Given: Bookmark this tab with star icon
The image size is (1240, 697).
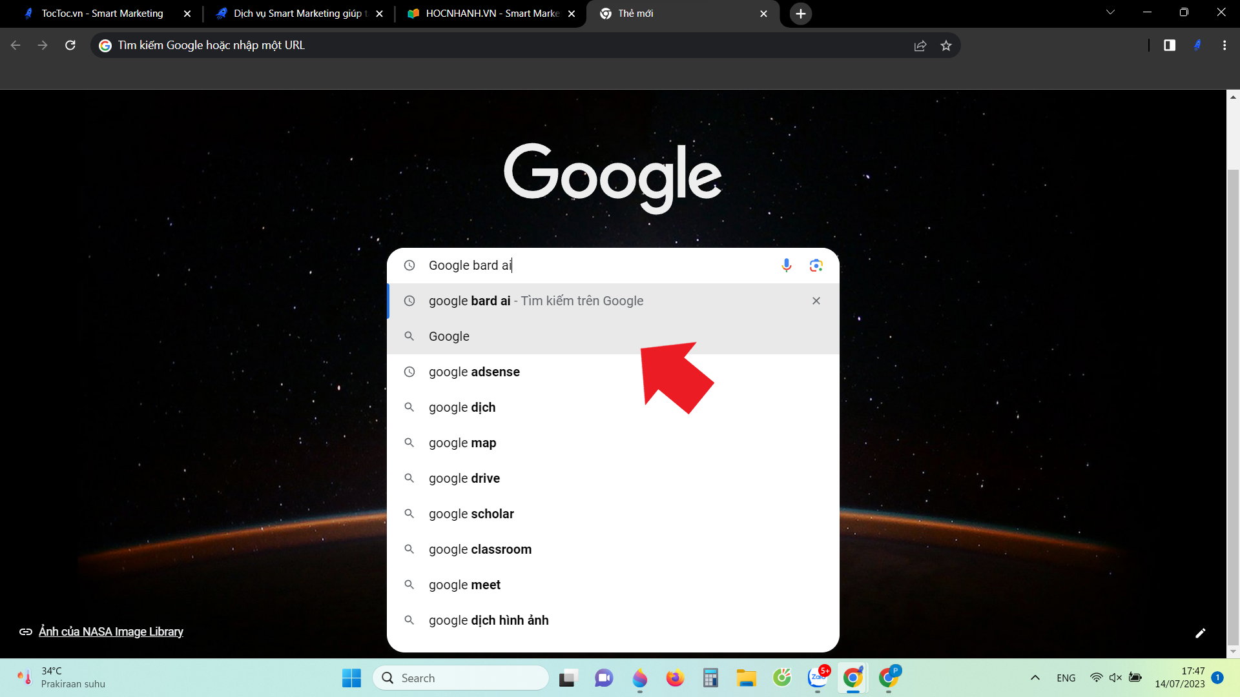Looking at the screenshot, I should tap(946, 46).
